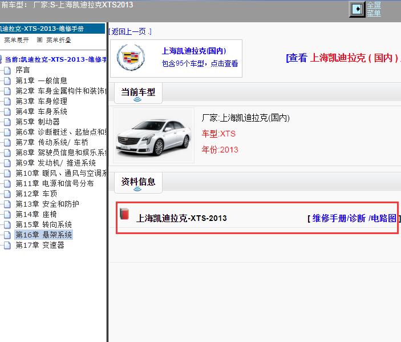Click the 车型:XTS text
This screenshot has width=401, height=342.
(218, 134)
